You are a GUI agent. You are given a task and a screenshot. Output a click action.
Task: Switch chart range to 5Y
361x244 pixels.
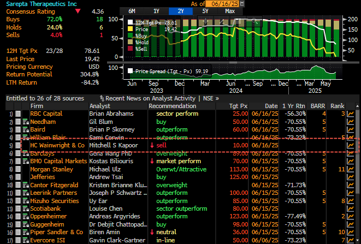(205, 11)
